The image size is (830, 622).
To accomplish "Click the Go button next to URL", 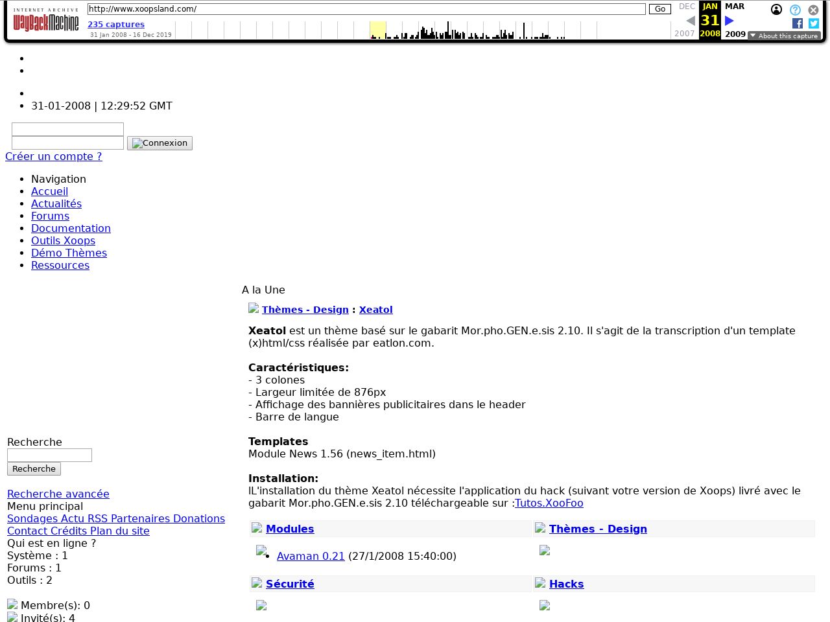I will [659, 9].
